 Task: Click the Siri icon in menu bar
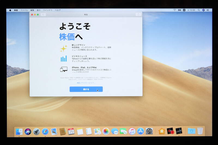click(x=203, y=10)
